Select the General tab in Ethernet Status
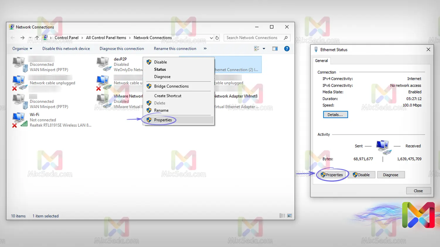This screenshot has width=440, height=247. (x=321, y=61)
